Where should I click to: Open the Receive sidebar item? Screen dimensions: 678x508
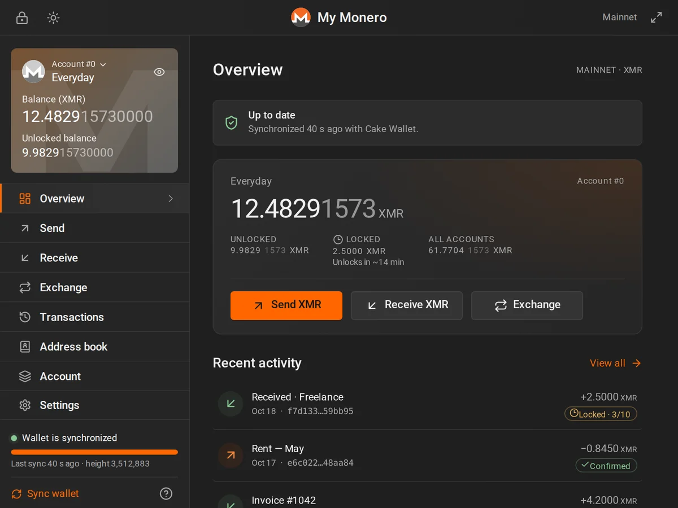(95, 258)
